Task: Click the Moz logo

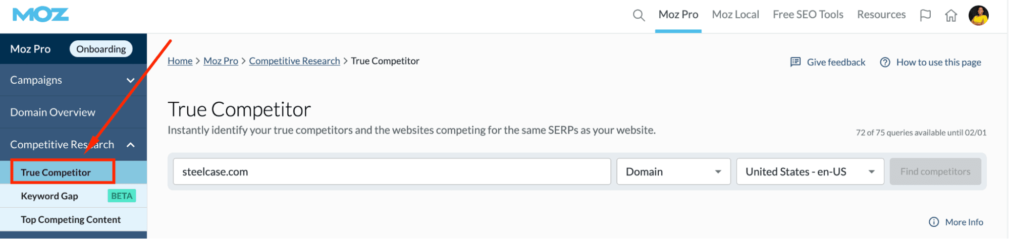Action: 40,15
